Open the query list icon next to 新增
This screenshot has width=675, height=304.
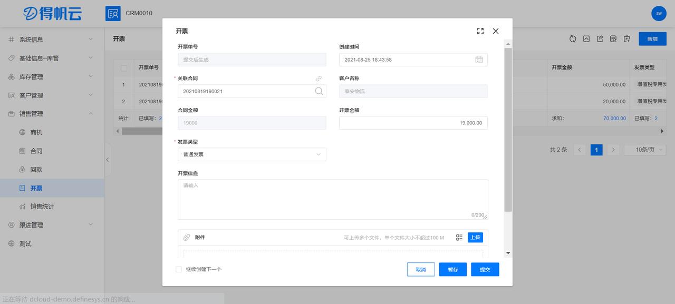pyautogui.click(x=612, y=38)
